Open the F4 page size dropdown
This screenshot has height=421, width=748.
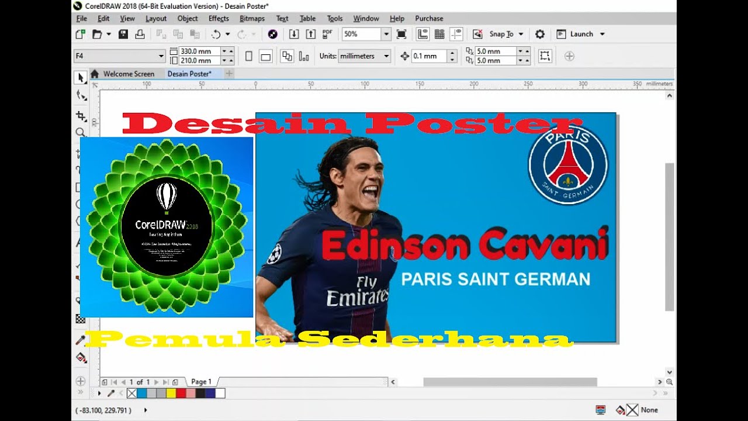pos(161,56)
